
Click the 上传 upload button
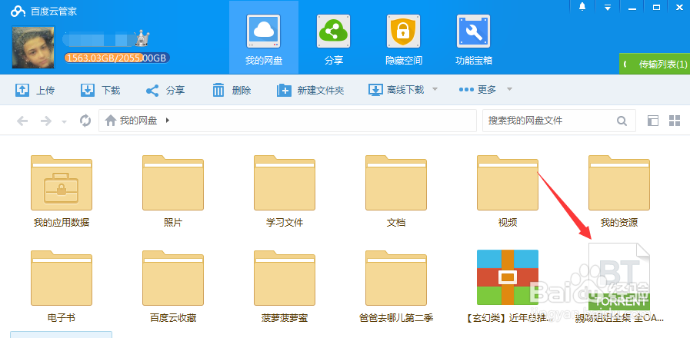pos(35,91)
